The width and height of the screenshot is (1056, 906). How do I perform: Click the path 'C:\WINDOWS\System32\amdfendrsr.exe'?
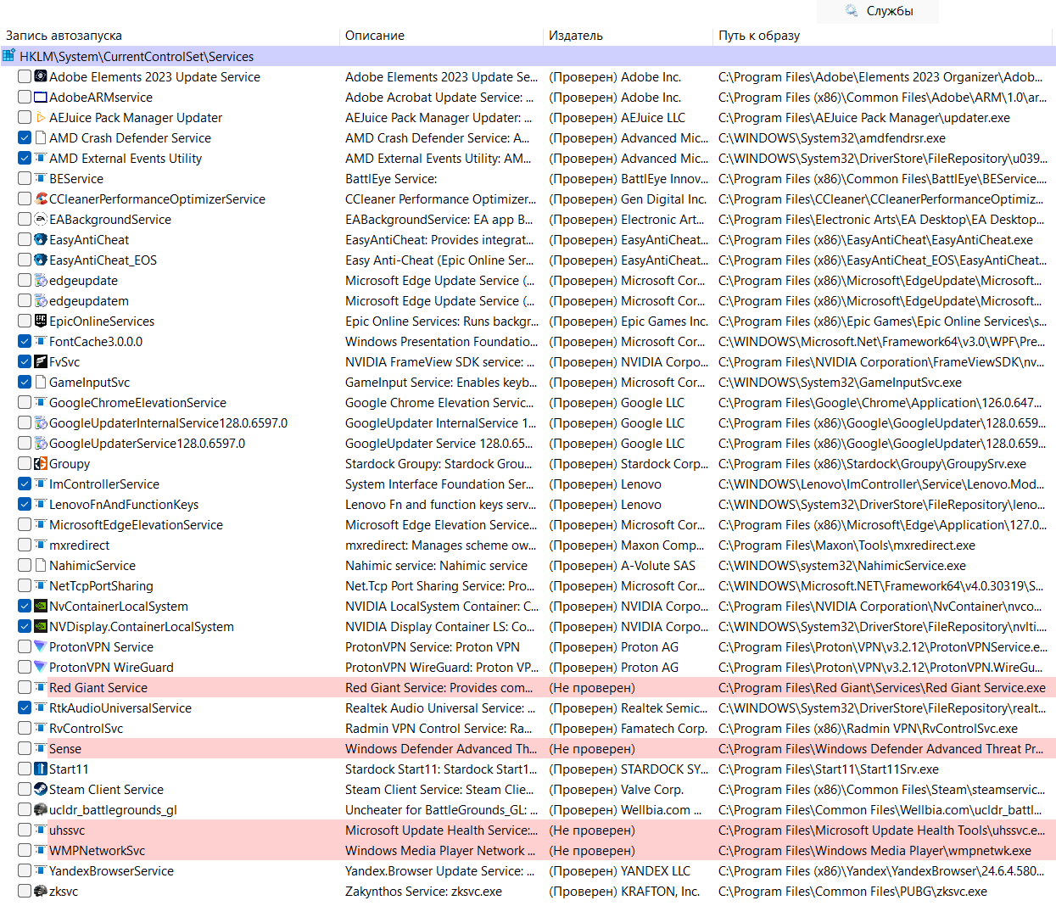pyautogui.click(x=831, y=138)
